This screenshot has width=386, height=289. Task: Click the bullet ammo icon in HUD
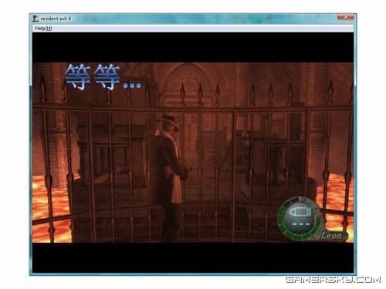click(x=300, y=212)
